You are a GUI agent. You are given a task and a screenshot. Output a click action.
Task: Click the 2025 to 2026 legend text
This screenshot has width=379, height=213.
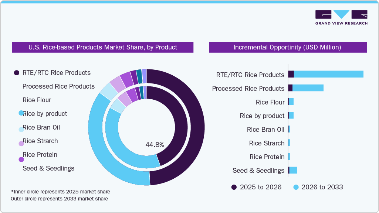pos(261,187)
